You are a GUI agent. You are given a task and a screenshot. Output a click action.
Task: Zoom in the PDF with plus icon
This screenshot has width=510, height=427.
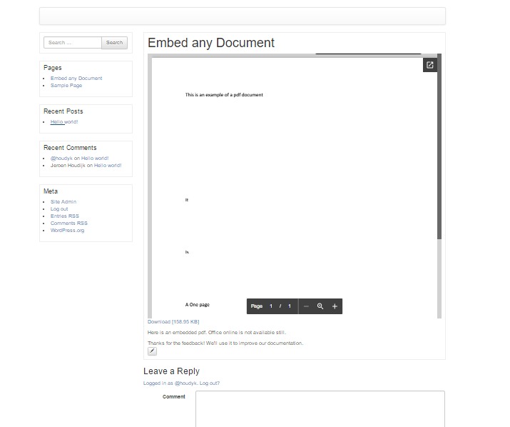click(335, 306)
